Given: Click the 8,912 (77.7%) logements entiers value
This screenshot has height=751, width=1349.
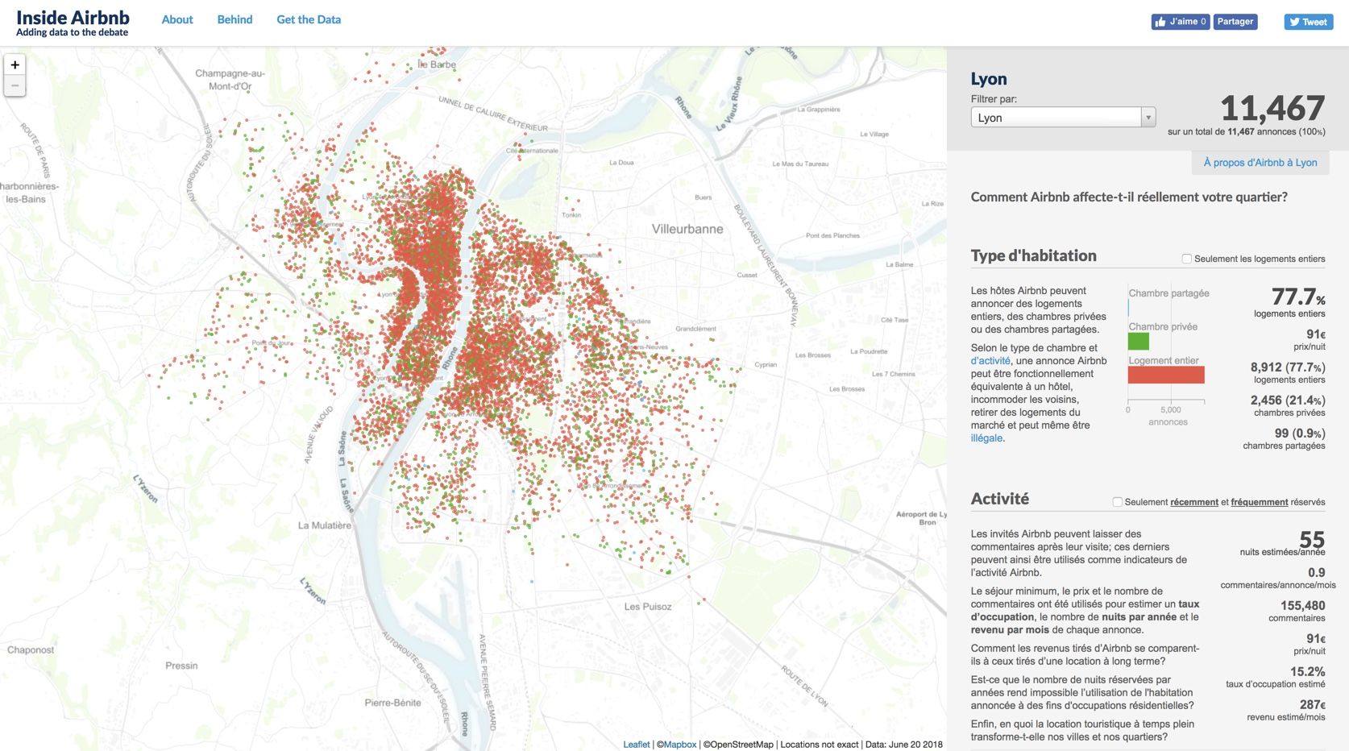Looking at the screenshot, I should point(1288,367).
